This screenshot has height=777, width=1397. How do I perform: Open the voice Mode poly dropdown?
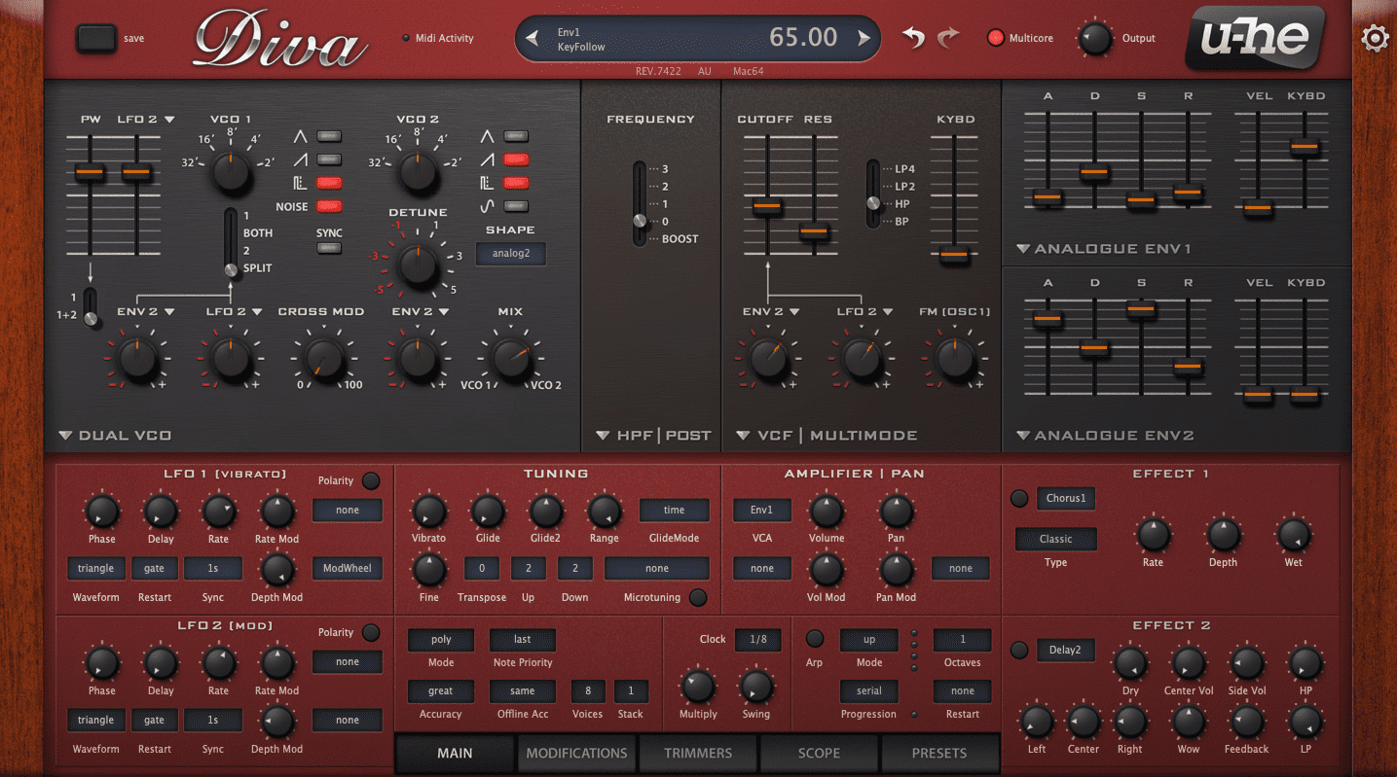click(x=441, y=640)
